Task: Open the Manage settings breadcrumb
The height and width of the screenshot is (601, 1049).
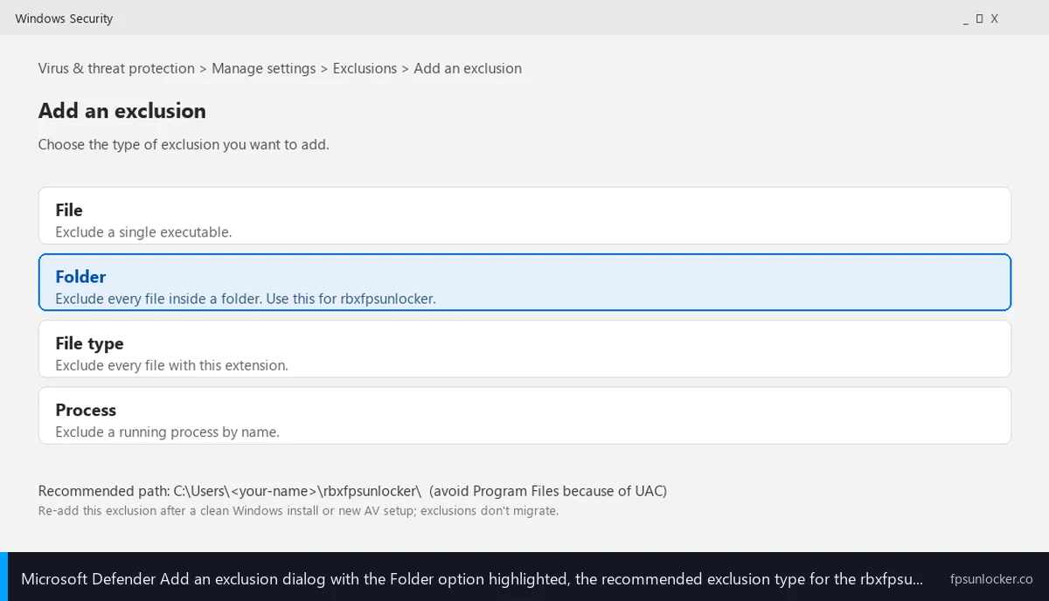Action: pyautogui.click(x=264, y=68)
